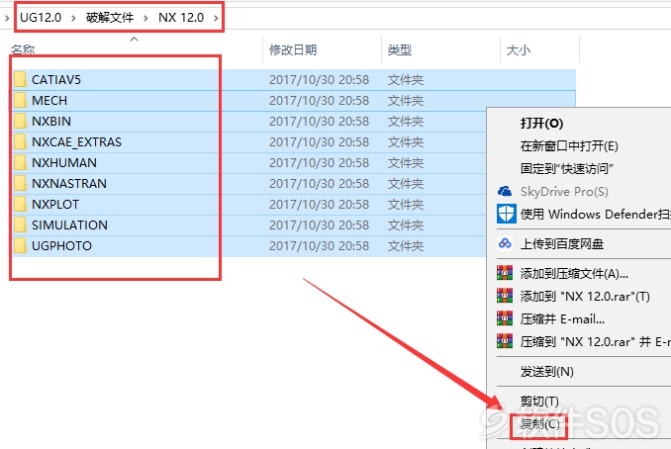This screenshot has height=449, width=671.
Task: Choose 在新窗口中打开(E) in context menu
Action: [x=569, y=146]
